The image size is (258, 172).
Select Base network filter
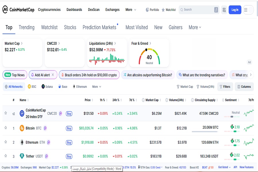(63, 87)
